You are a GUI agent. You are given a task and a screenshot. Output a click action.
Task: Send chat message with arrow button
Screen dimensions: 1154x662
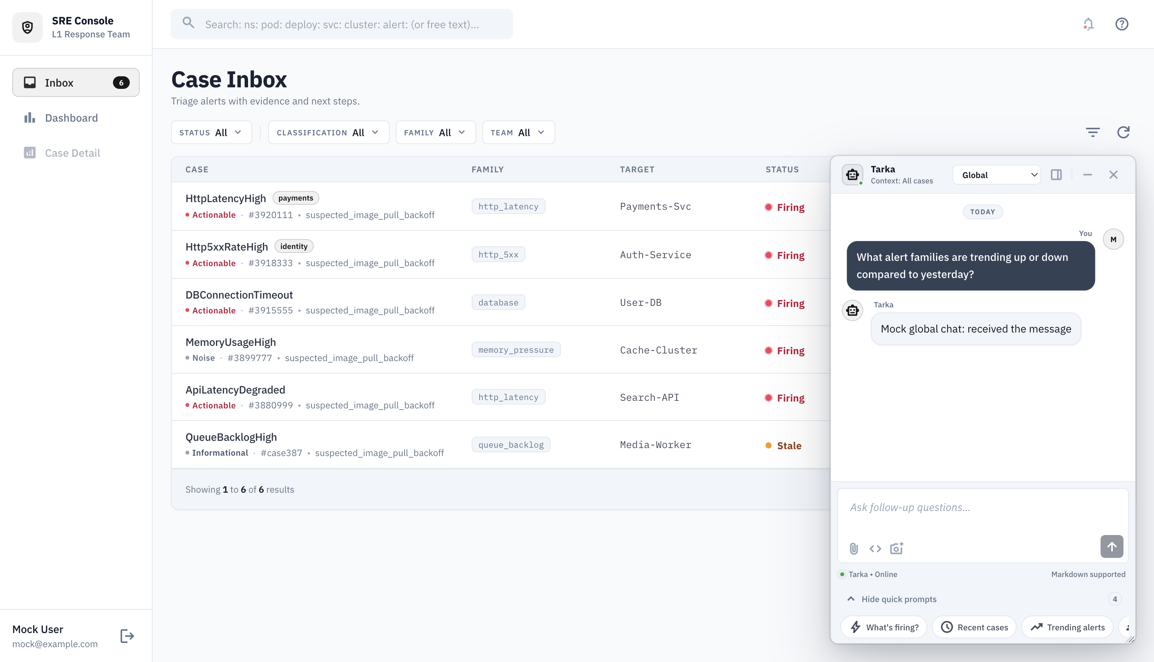pos(1111,546)
